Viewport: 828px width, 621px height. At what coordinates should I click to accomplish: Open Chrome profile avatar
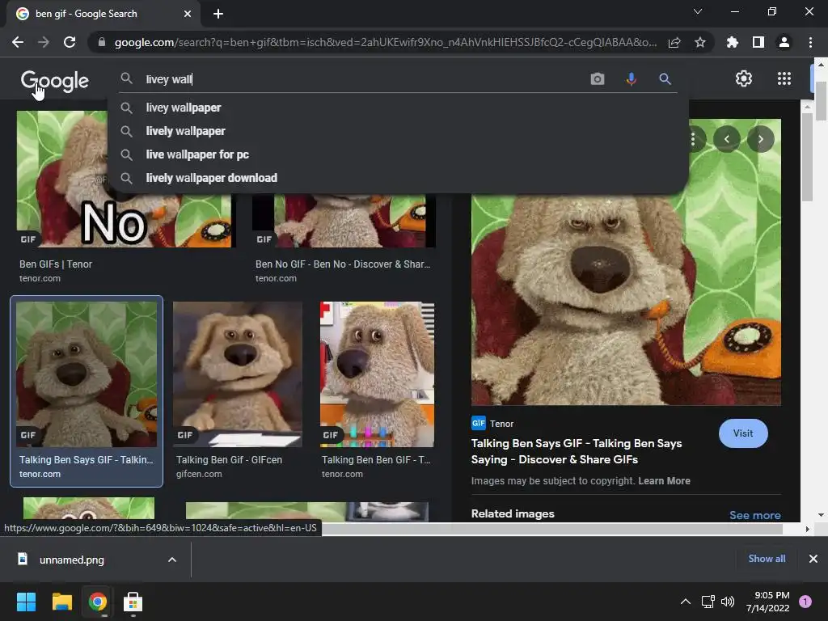(x=784, y=42)
